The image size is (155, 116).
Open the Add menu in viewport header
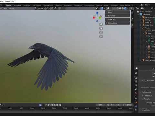tap(5, 8)
